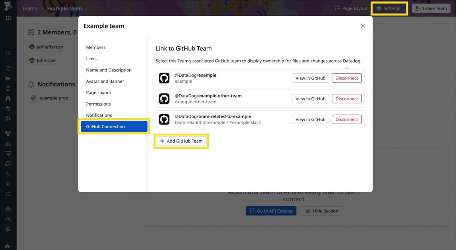Open the Jeff Jefferson member chip
Image resolution: width=456 pixels, height=250 pixels.
[x=47, y=47]
